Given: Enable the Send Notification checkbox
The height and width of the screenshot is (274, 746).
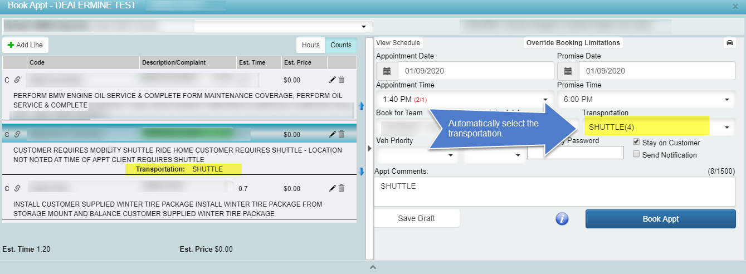Looking at the screenshot, I should (636, 155).
